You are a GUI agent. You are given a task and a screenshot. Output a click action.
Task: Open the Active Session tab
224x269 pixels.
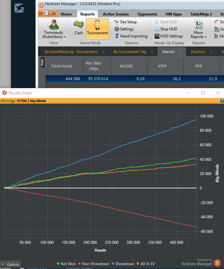116,14
